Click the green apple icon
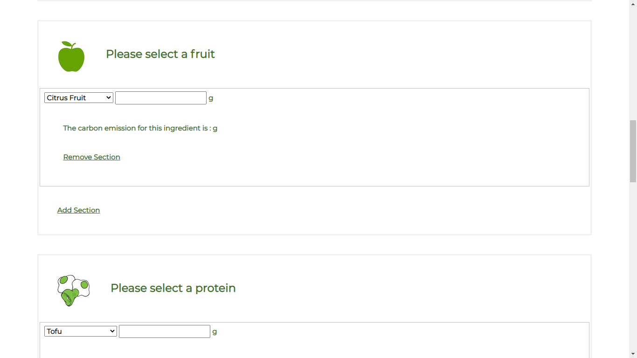The width and height of the screenshot is (637, 358). pos(71,56)
